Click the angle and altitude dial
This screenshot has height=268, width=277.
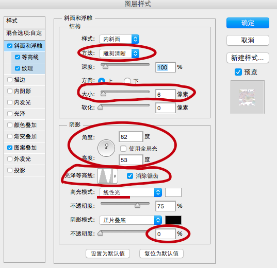(106, 148)
